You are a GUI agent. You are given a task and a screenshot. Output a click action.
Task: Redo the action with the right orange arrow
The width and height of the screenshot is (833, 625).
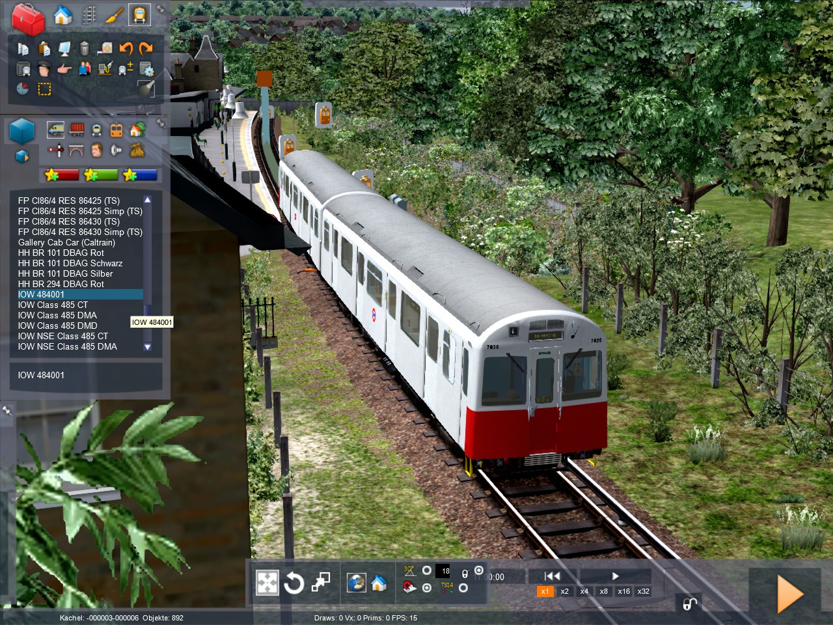point(146,48)
